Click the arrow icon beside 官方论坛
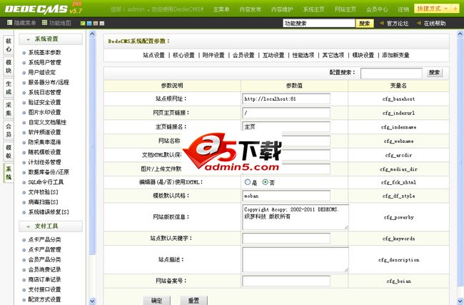The height and width of the screenshot is (305, 464). pos(382,23)
